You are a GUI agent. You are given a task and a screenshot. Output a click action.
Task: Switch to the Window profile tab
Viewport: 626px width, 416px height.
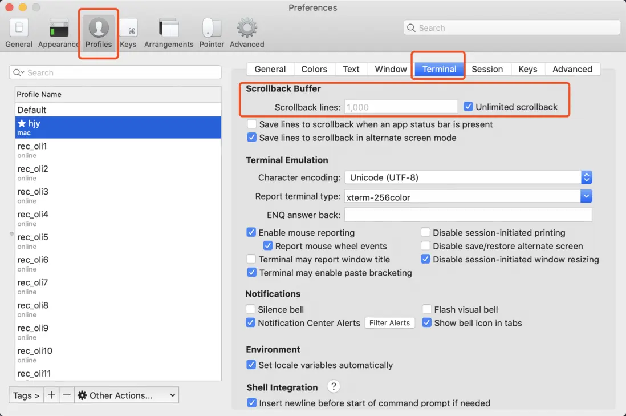click(x=391, y=69)
